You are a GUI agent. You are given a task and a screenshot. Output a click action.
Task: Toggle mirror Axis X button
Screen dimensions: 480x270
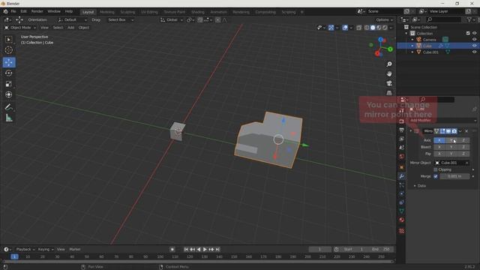439,140
